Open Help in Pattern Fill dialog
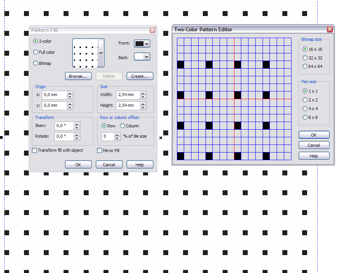This screenshot has width=352, height=273. point(140,165)
